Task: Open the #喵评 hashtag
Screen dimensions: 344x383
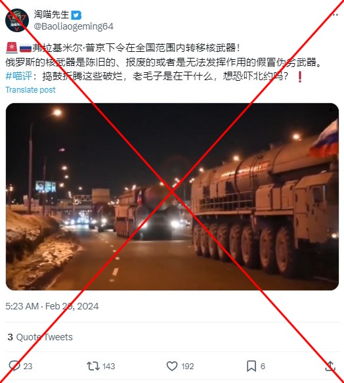Action: [19, 76]
